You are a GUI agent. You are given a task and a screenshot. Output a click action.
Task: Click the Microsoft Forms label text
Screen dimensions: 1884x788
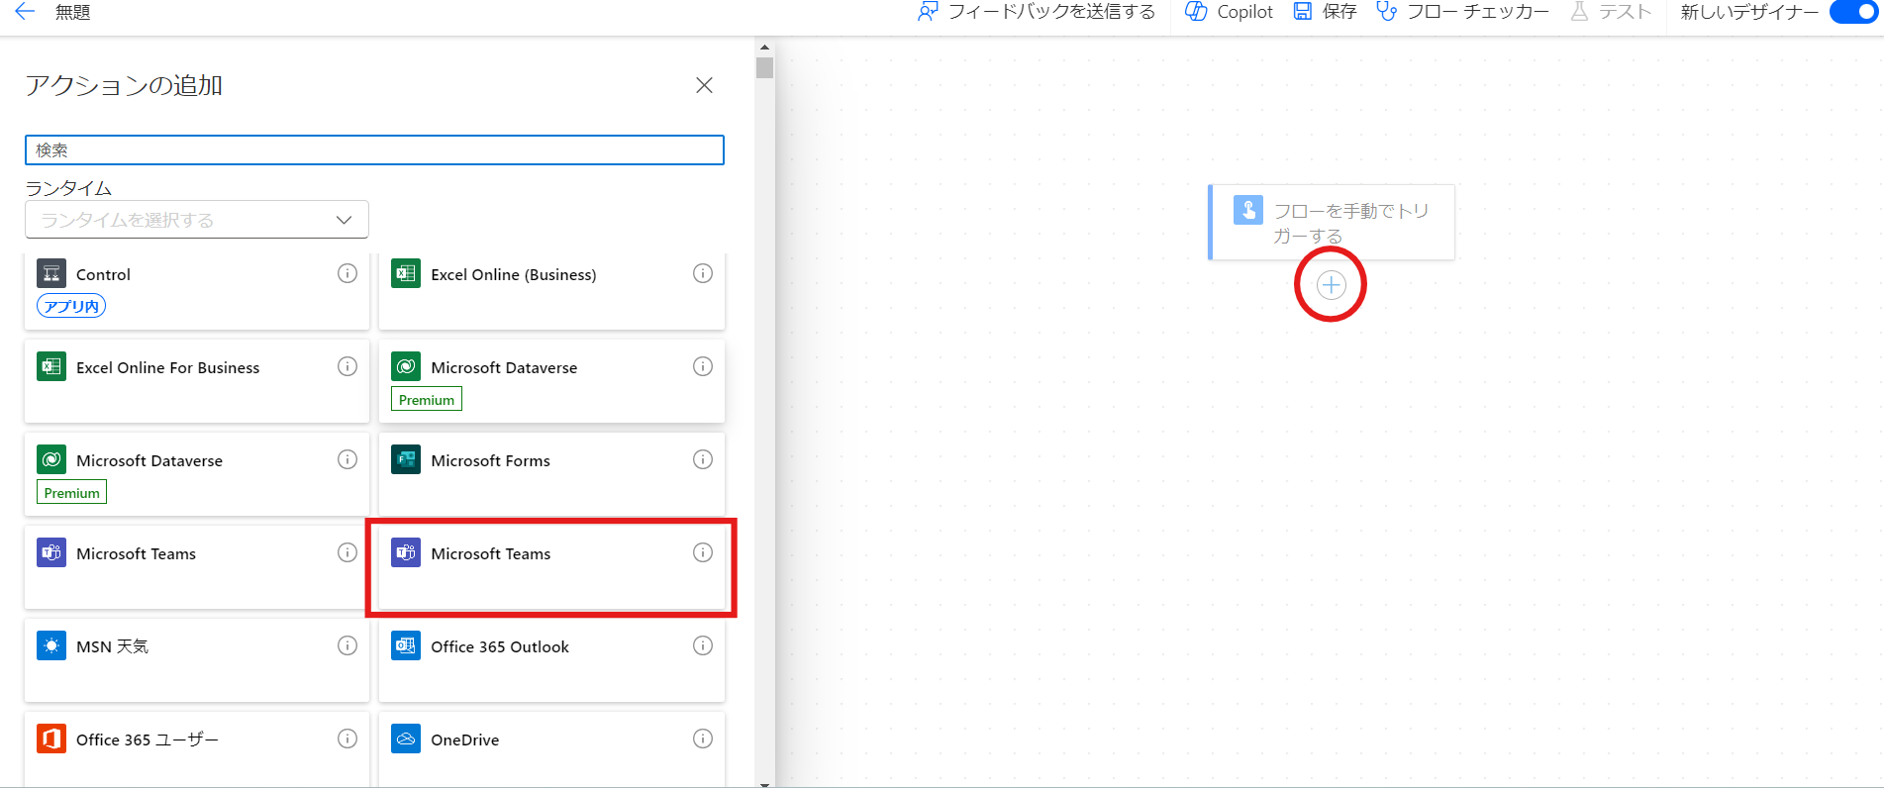tap(490, 460)
